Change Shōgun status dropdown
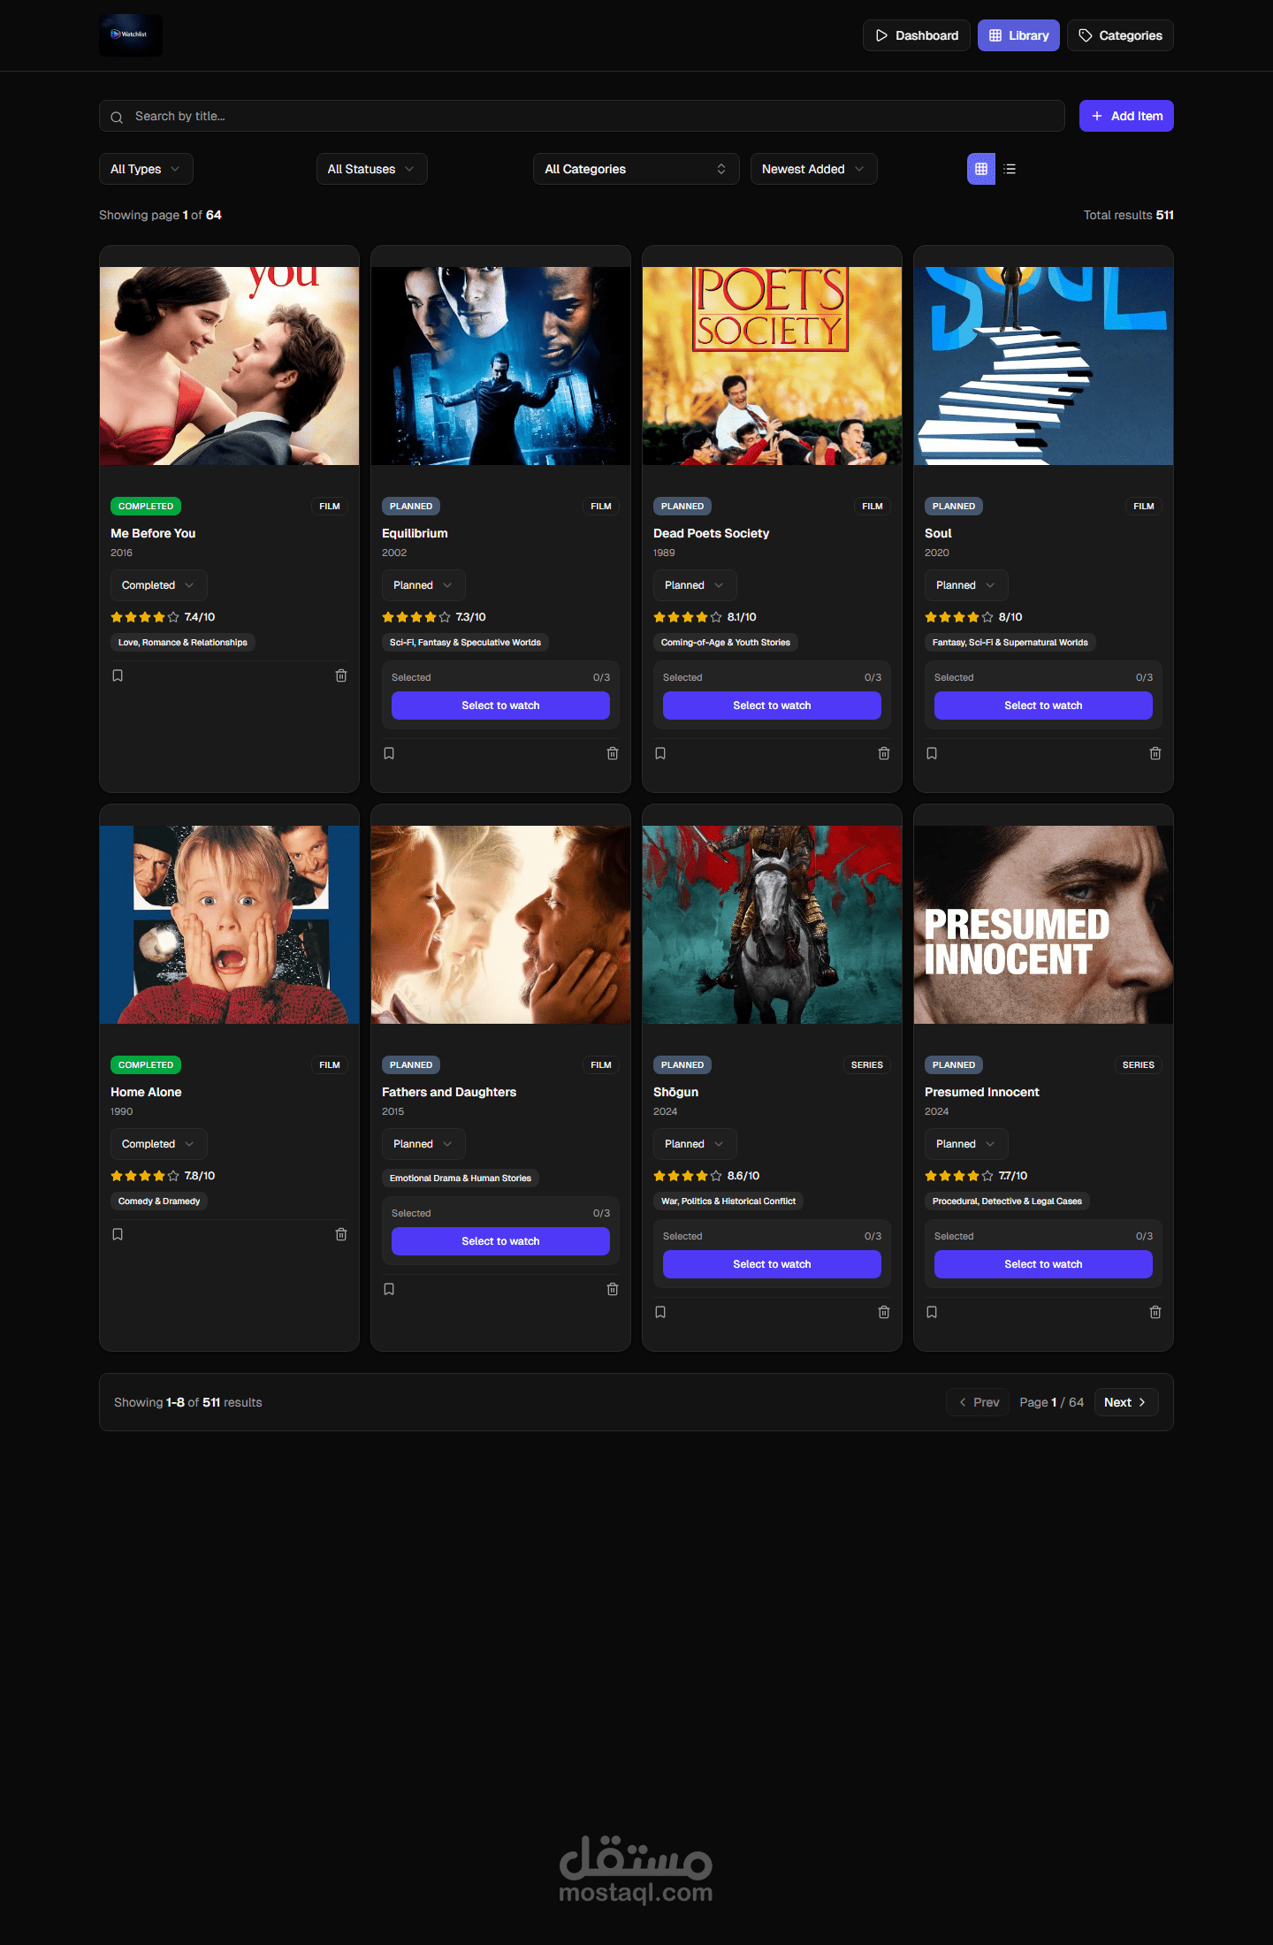This screenshot has height=1945, width=1273. click(695, 1144)
